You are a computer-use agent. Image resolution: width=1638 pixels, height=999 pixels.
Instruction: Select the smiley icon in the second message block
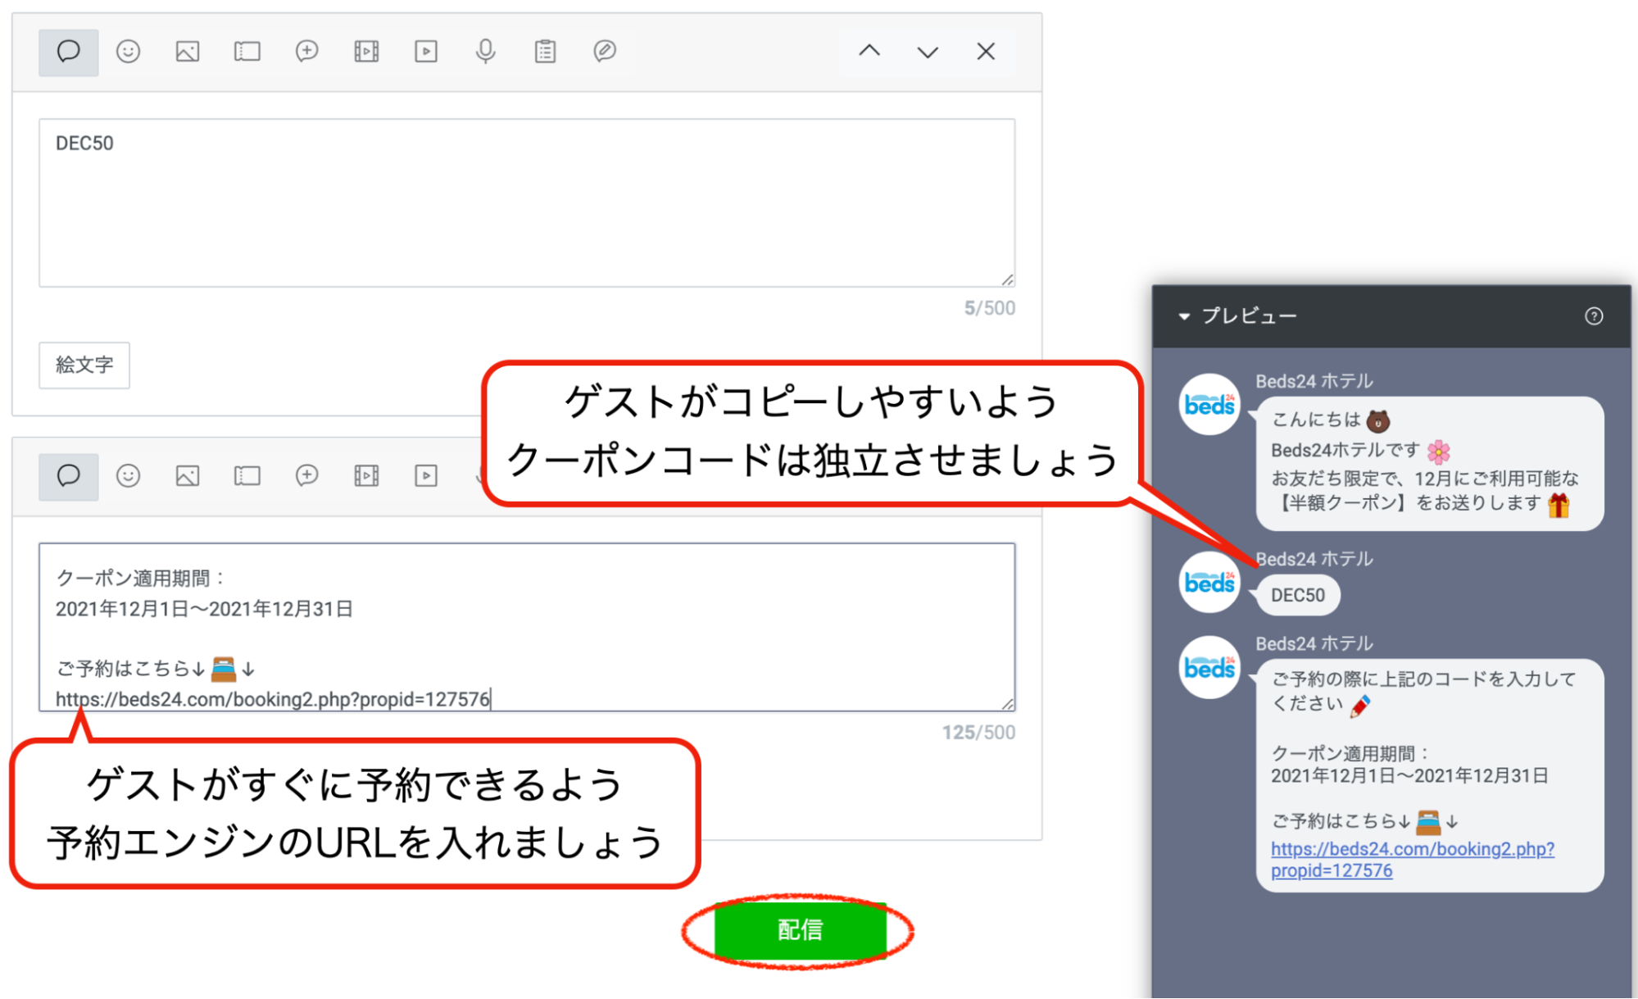coord(129,476)
